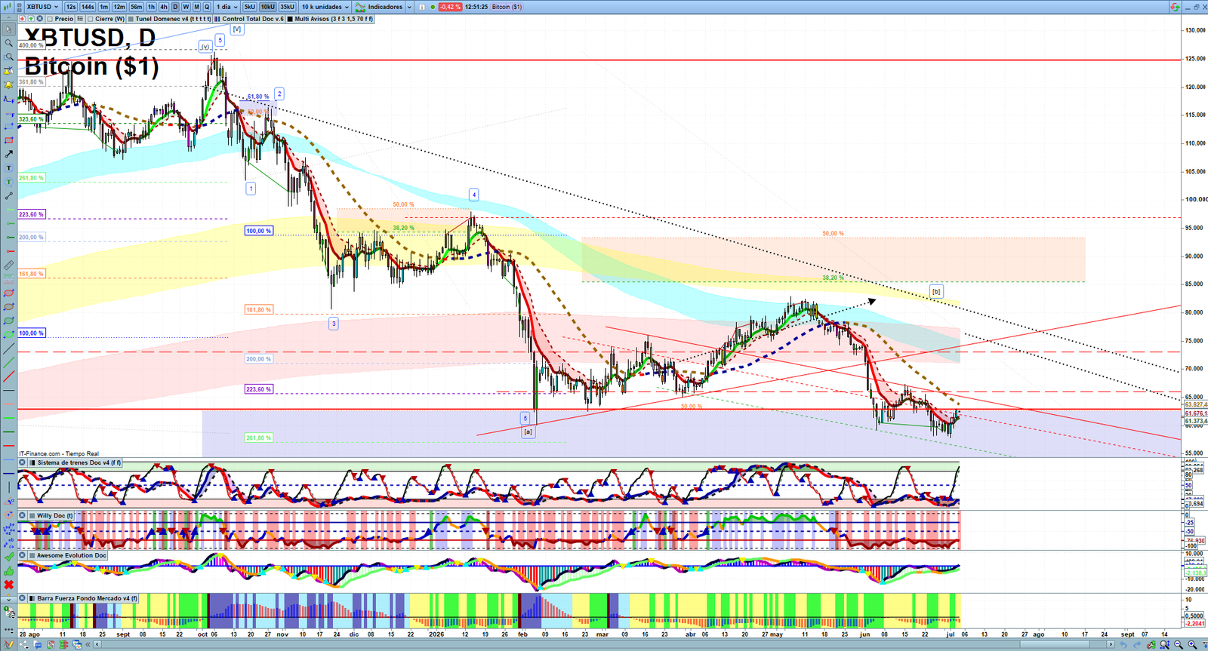Select the cursor pointer tool
1208x651 pixels.
click(x=9, y=29)
